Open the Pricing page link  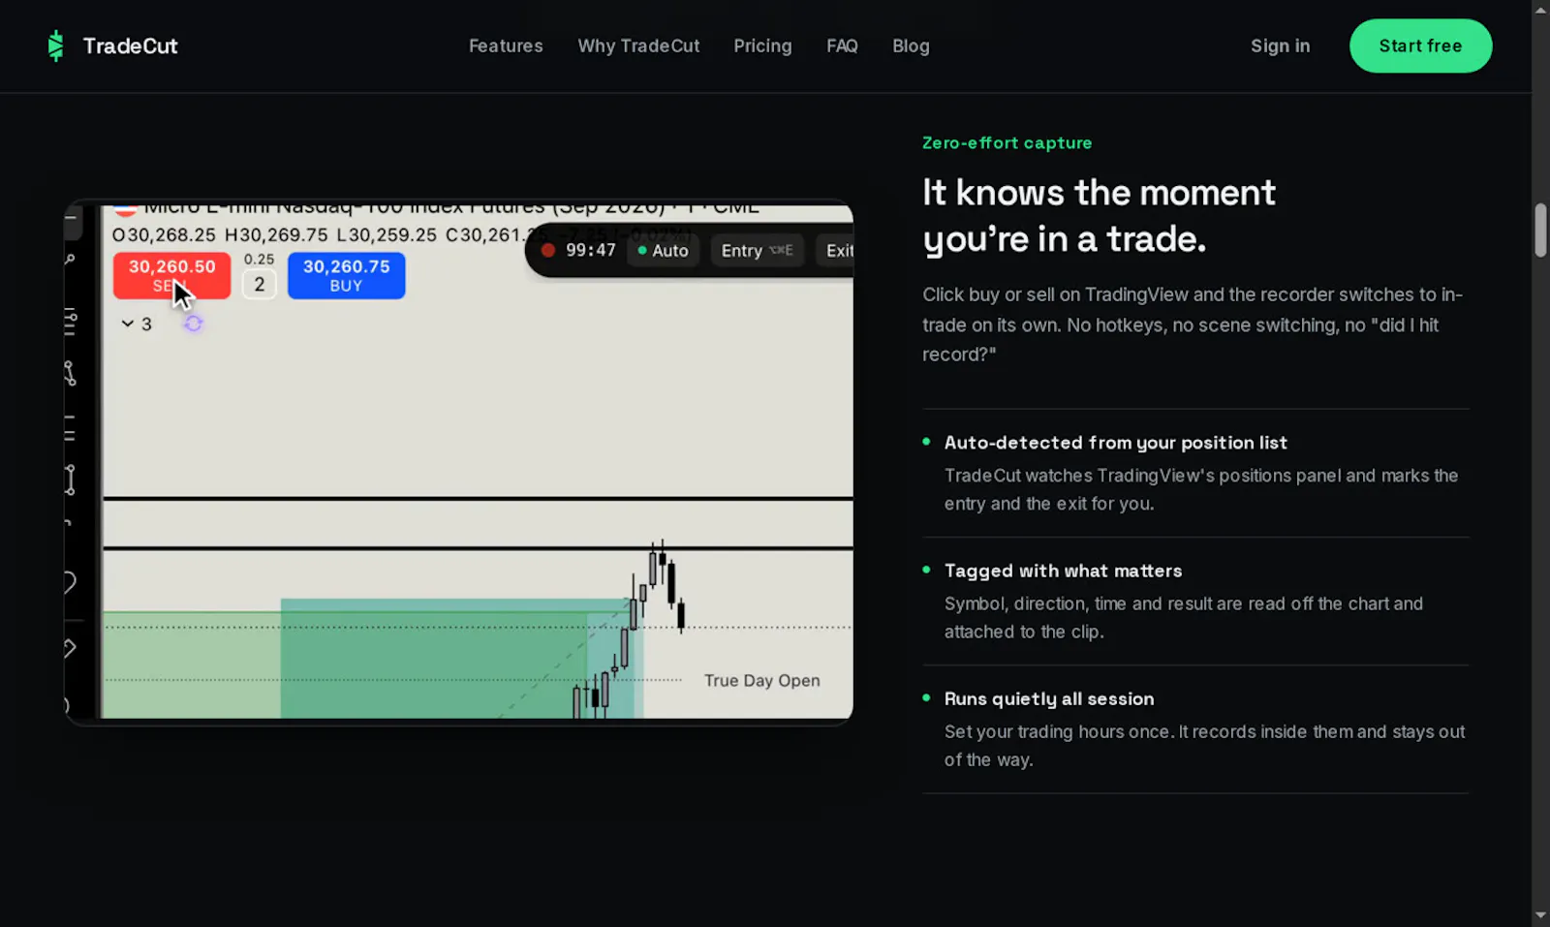click(x=762, y=46)
